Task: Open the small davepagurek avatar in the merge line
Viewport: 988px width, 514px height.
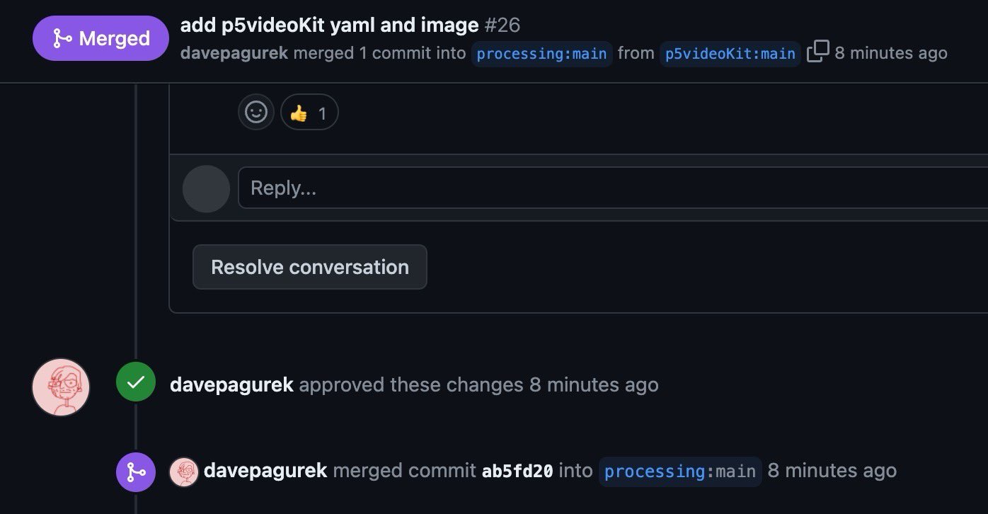Action: [184, 472]
